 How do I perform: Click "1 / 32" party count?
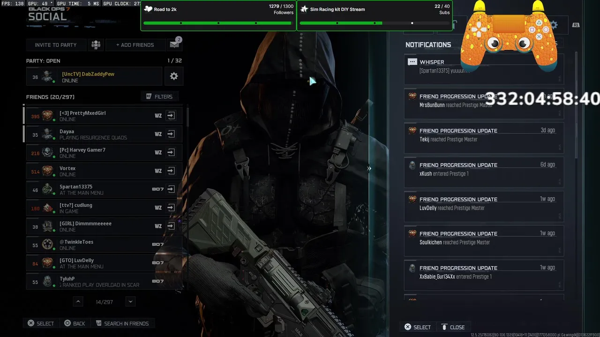pyautogui.click(x=174, y=61)
